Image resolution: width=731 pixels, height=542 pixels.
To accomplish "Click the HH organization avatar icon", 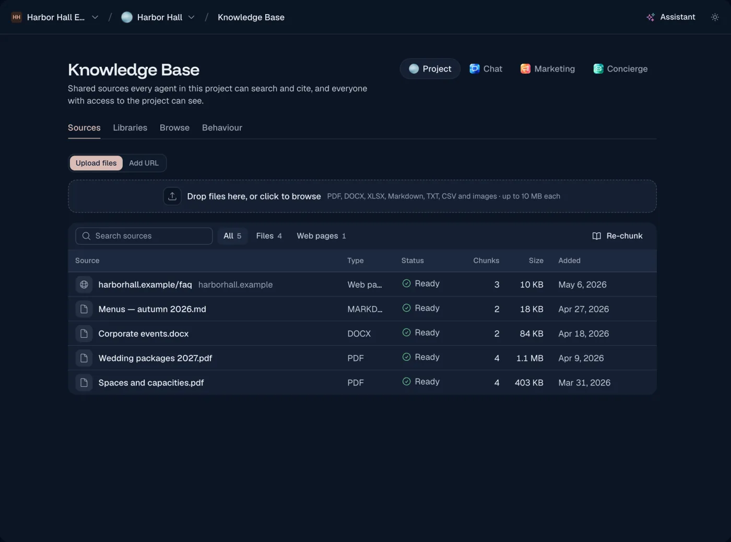I will tap(17, 17).
